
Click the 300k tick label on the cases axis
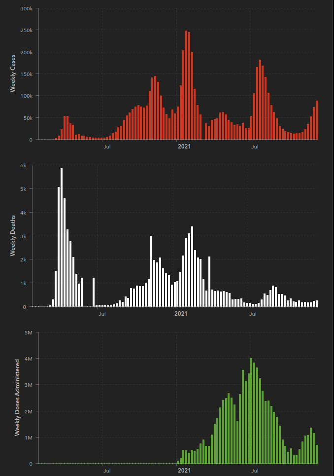[26, 9]
